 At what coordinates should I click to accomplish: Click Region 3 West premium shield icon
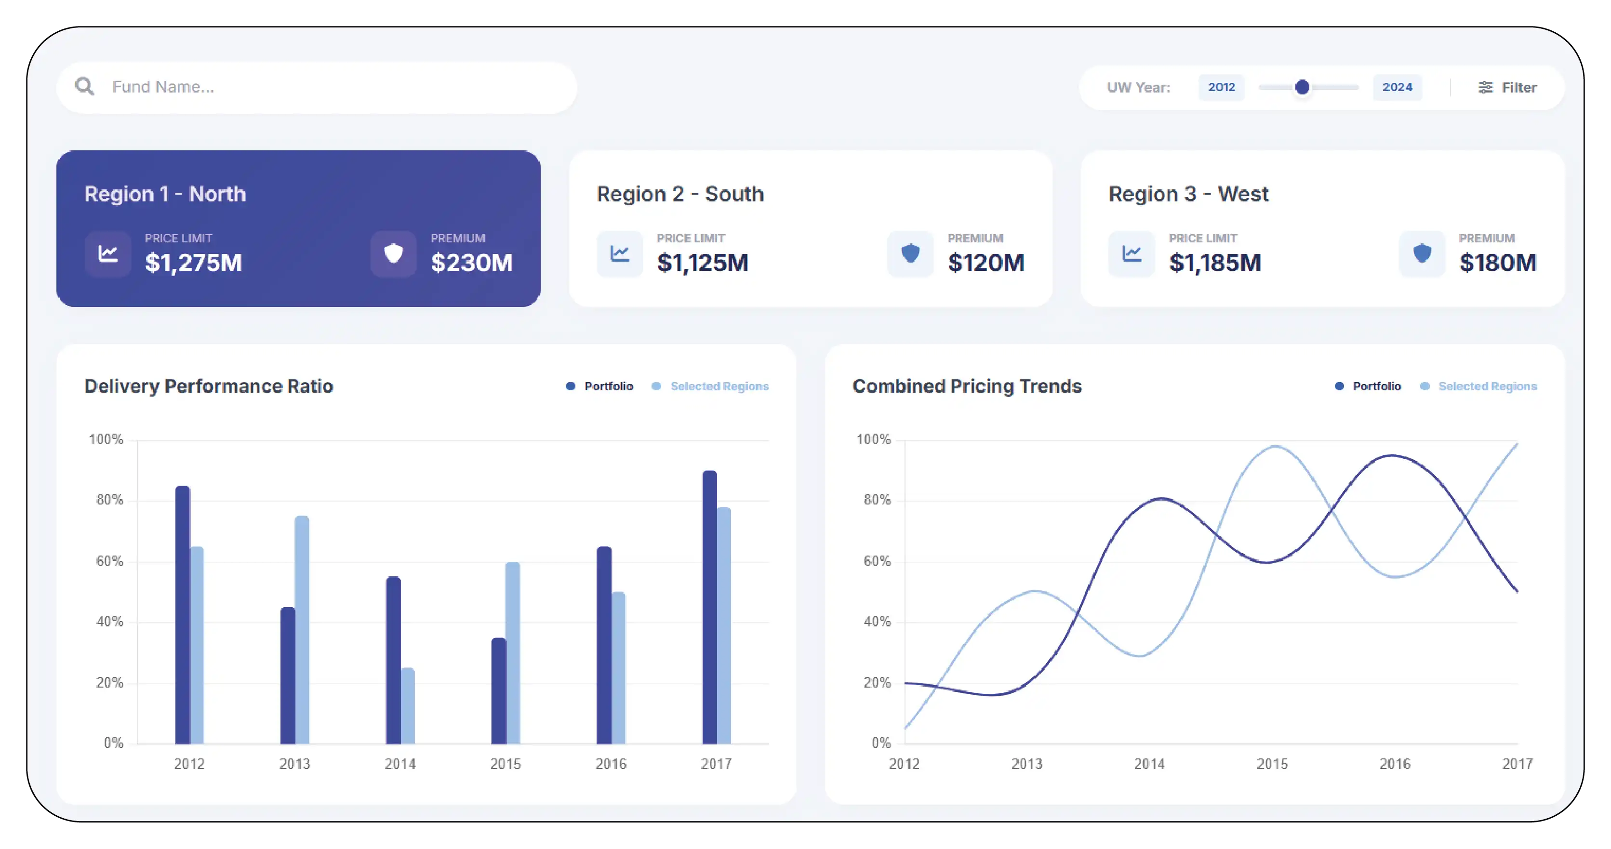coord(1422,254)
